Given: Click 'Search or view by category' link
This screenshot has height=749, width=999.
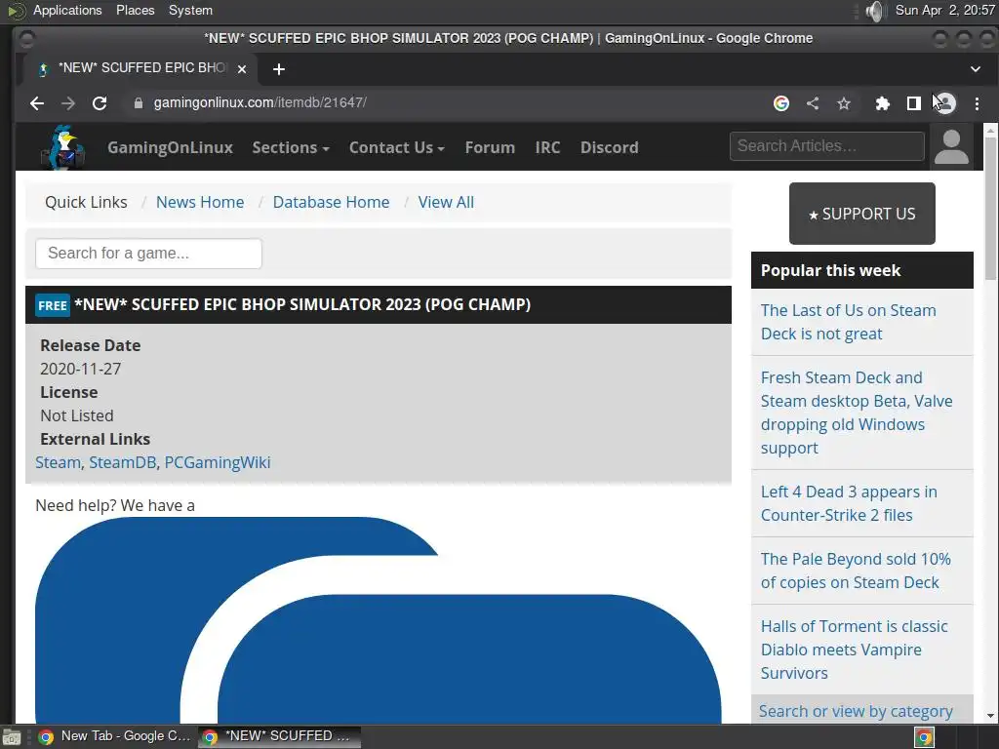Looking at the screenshot, I should pyautogui.click(x=856, y=711).
